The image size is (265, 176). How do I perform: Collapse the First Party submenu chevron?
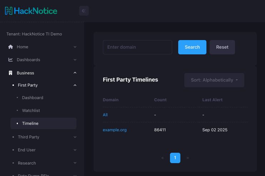(75, 85)
